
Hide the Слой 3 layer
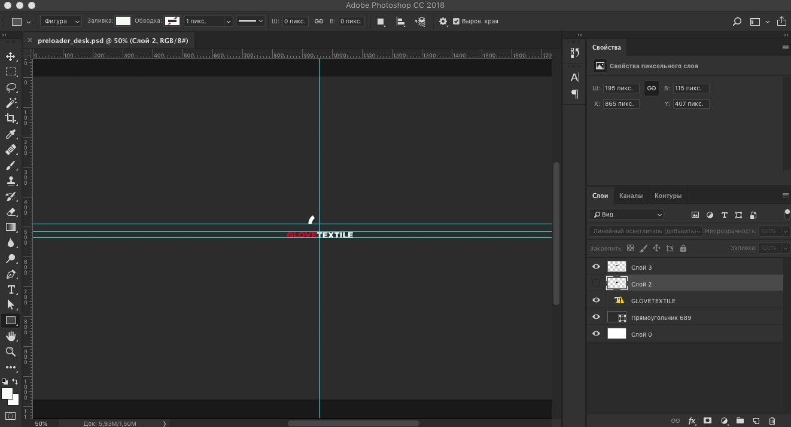(596, 267)
